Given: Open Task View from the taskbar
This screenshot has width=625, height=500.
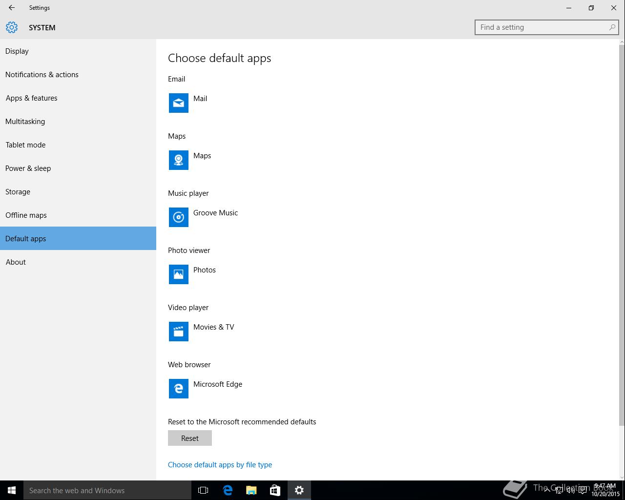Looking at the screenshot, I should point(203,490).
